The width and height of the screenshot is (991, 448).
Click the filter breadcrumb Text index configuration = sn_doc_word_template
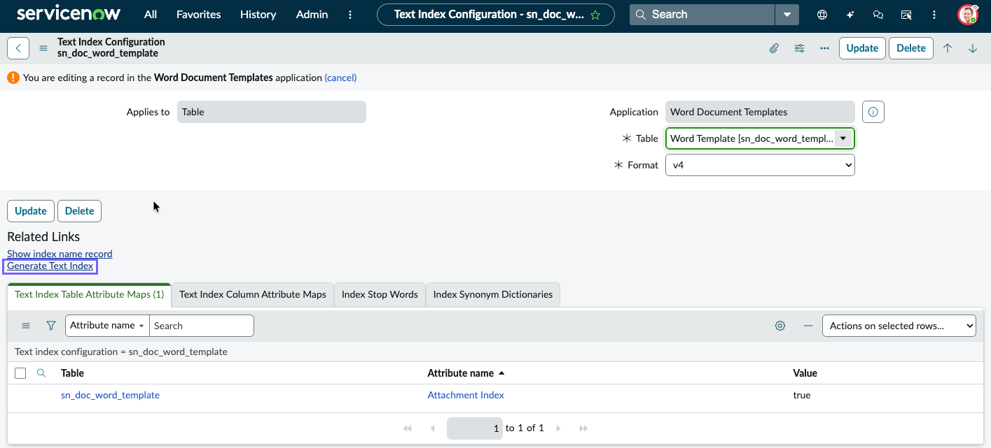(x=121, y=352)
